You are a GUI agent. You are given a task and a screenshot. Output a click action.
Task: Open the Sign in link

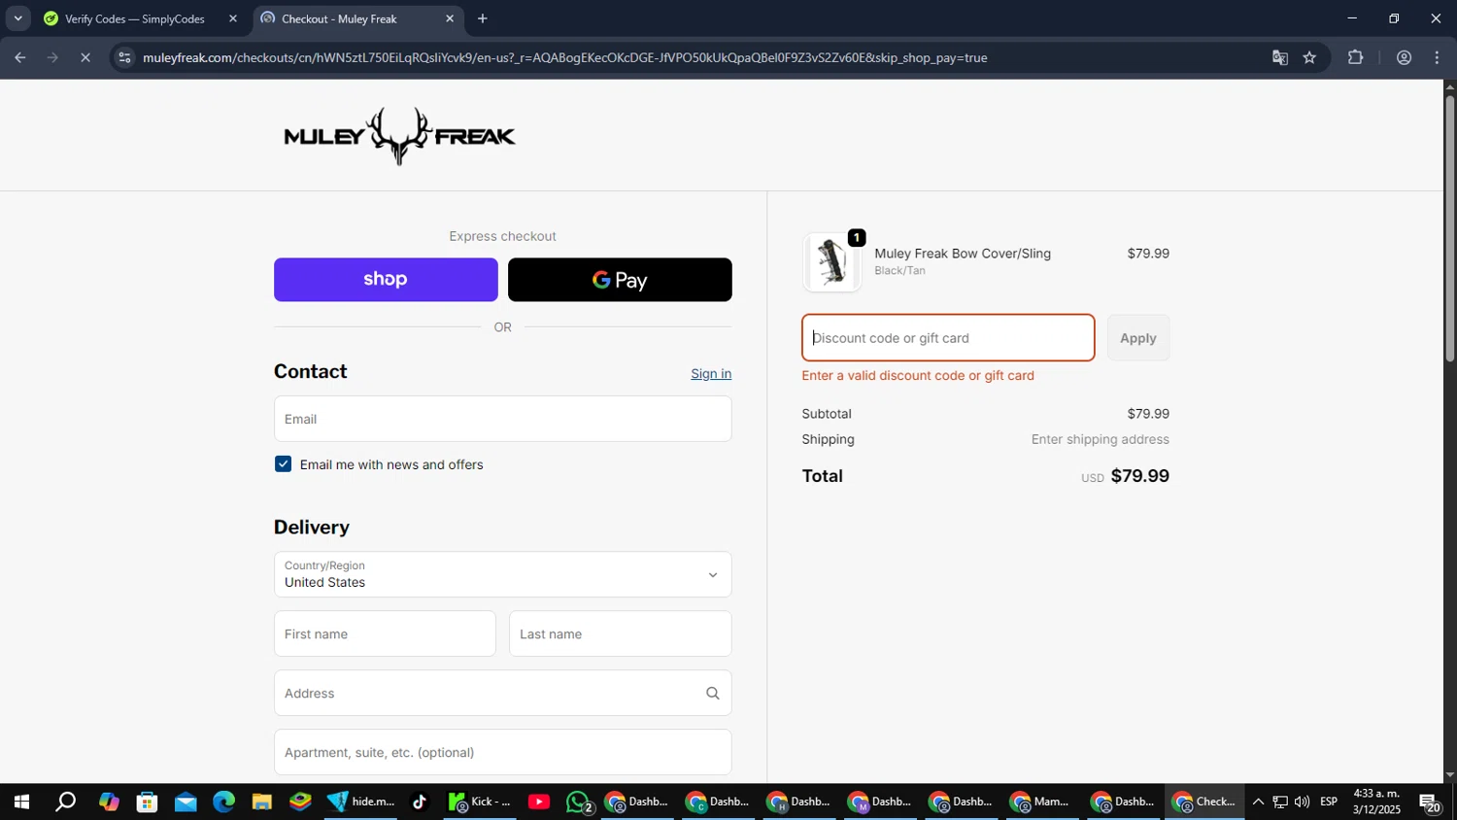pos(711,374)
